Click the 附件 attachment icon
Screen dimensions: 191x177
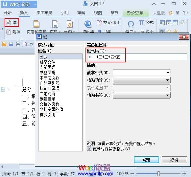[x=9, y=32]
